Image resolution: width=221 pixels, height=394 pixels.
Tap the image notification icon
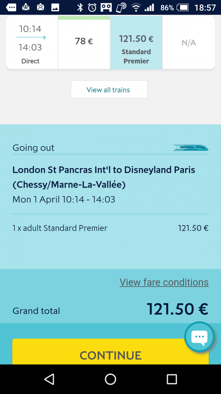tap(55, 8)
